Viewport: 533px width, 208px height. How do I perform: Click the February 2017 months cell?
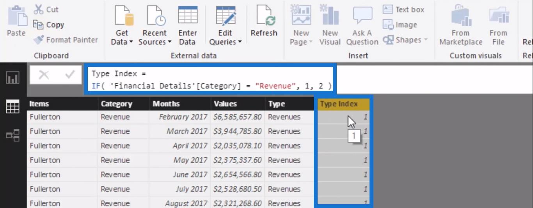click(180, 117)
